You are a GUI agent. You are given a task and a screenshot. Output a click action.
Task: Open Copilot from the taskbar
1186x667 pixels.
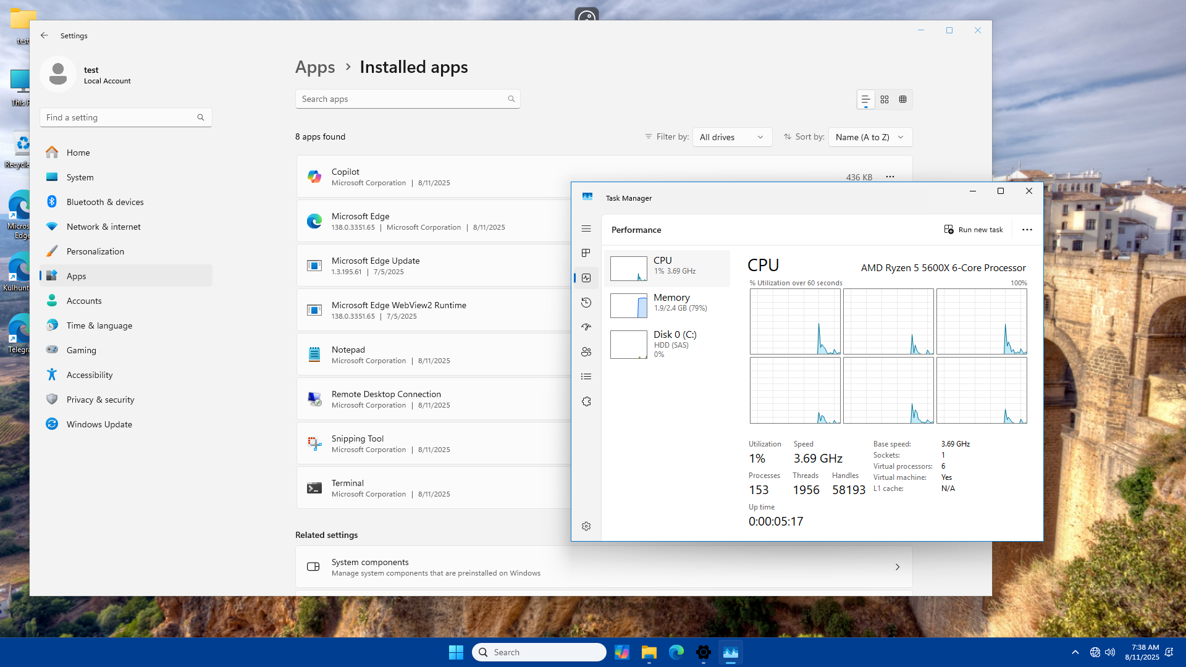pos(622,652)
